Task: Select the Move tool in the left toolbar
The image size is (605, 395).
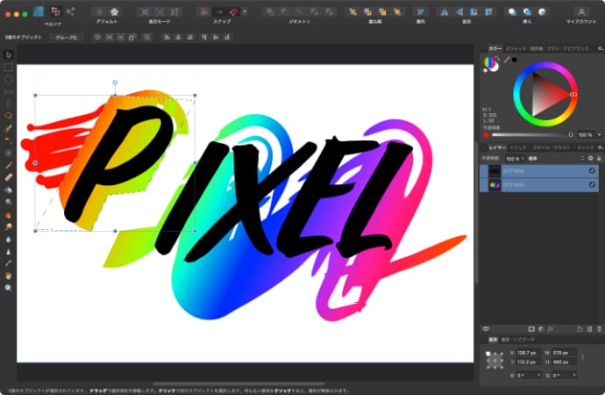Action: pyautogui.click(x=8, y=54)
